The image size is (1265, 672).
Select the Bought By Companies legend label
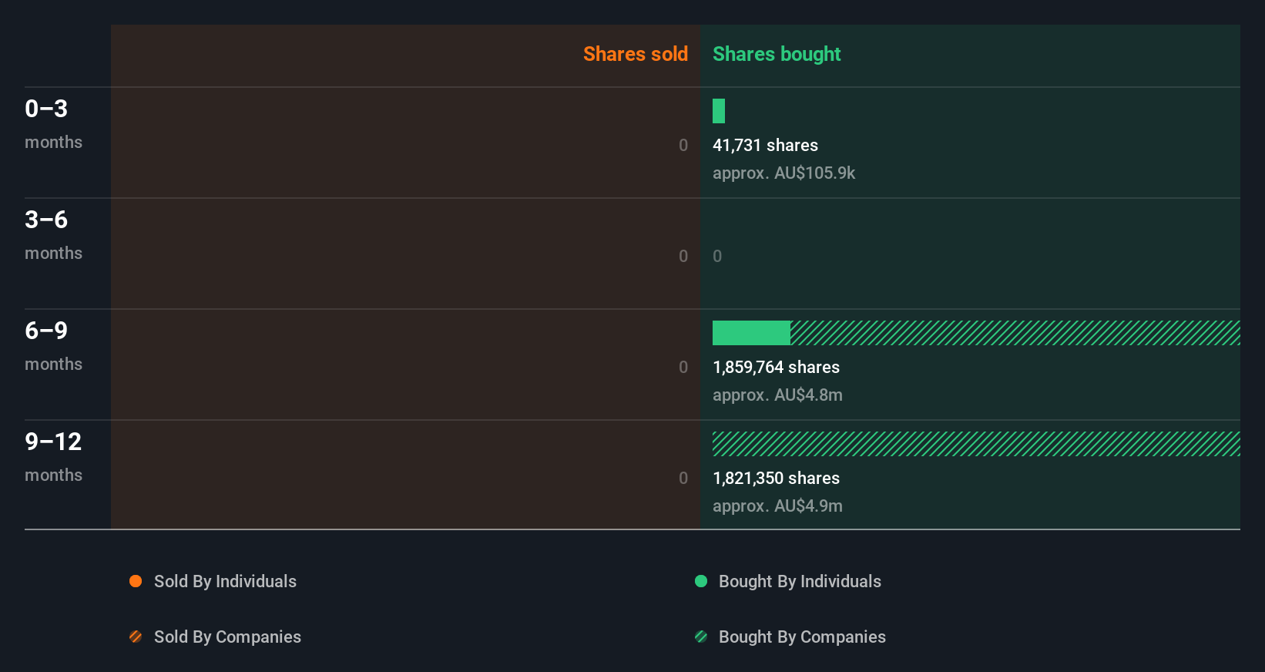[x=802, y=637]
